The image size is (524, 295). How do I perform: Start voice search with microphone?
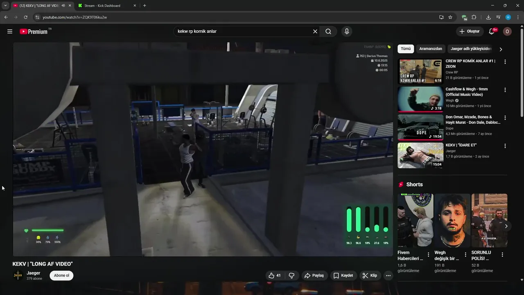(x=347, y=32)
